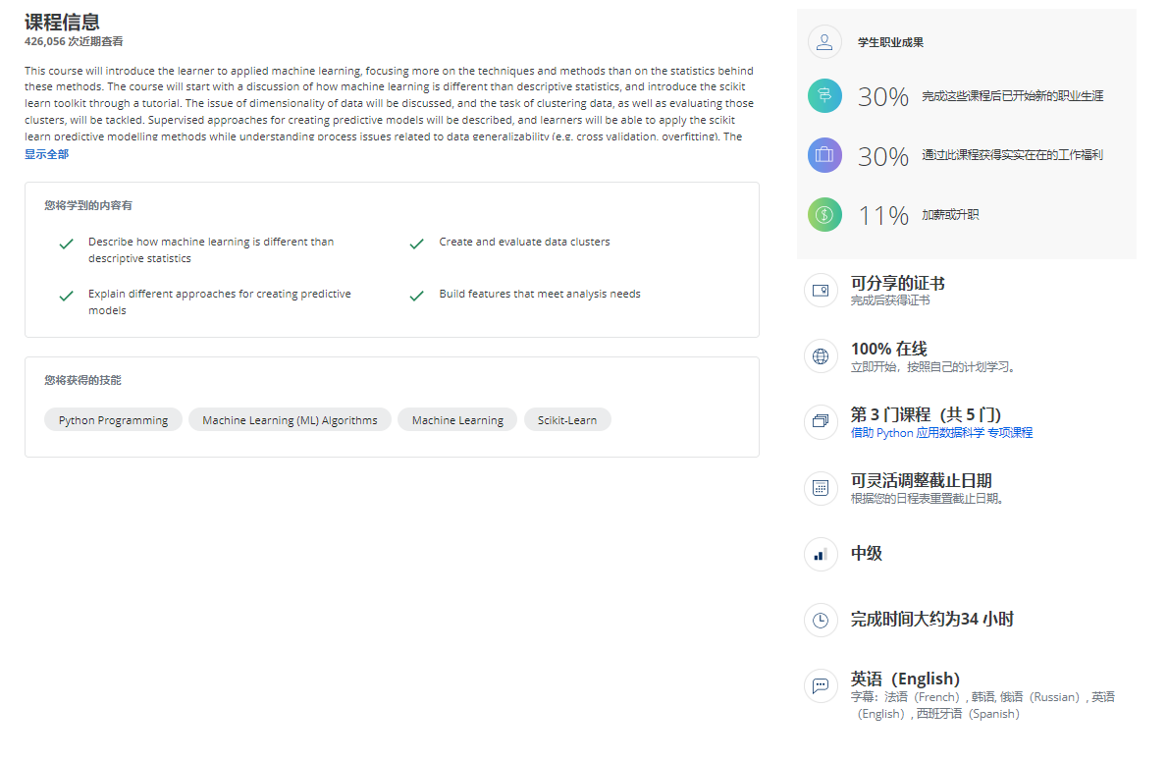
Task: Click the 426,056 recent views text
Action: click(x=76, y=42)
